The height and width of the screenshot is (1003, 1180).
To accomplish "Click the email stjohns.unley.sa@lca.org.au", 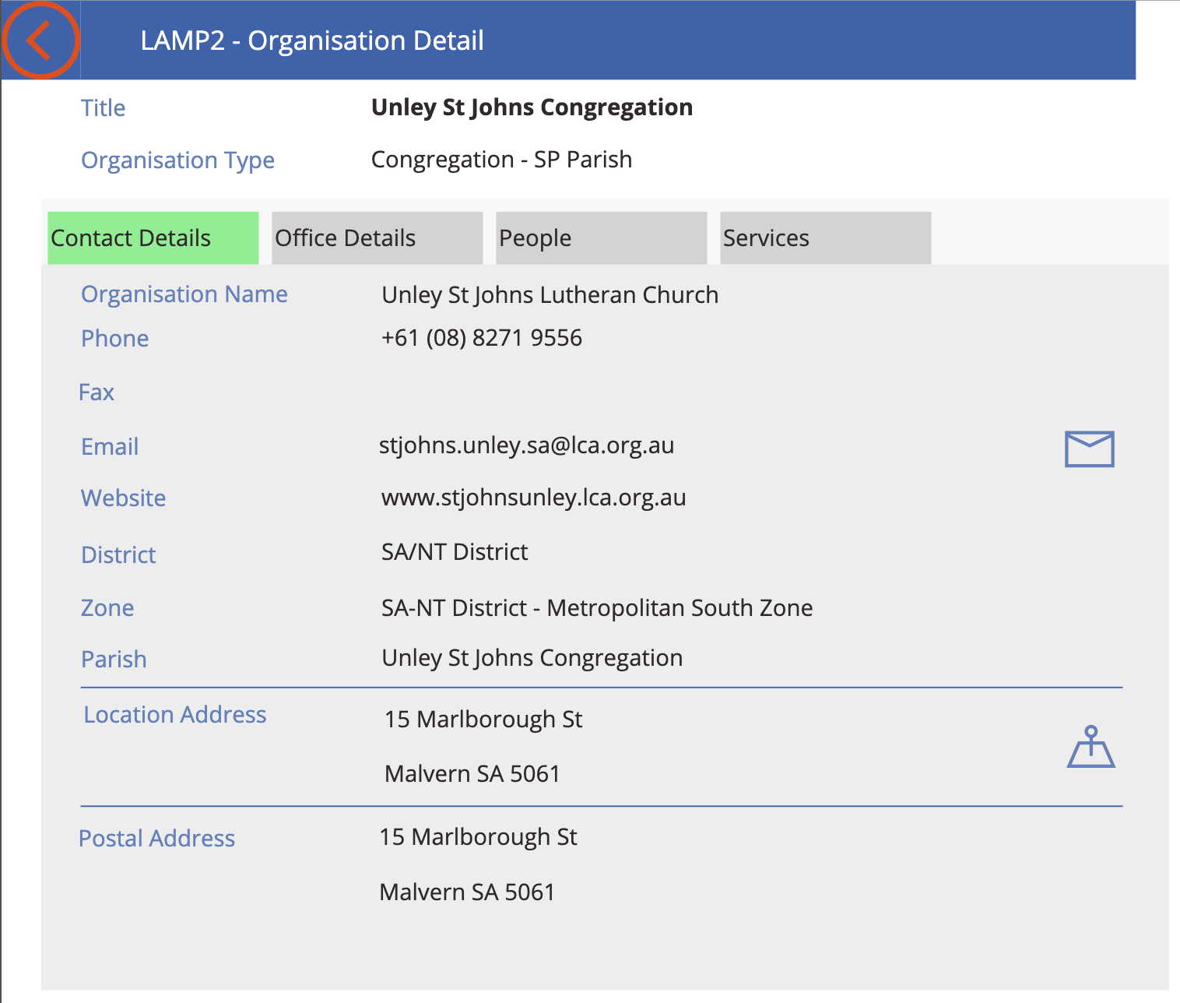I will pos(526,445).
